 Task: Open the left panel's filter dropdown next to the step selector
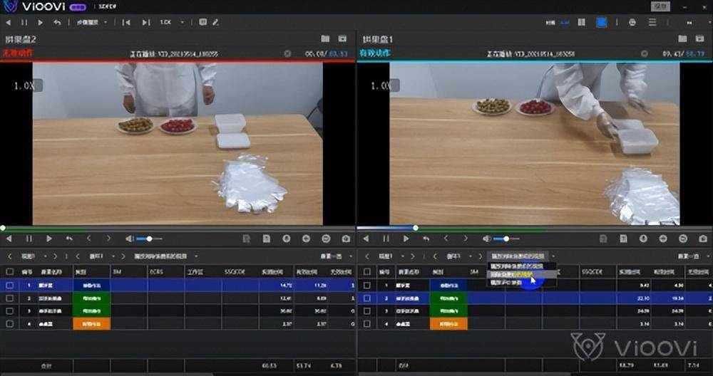[165, 256]
